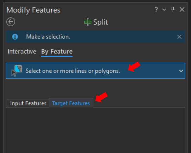
Task: Open the Input Features tab
Action: [x=28, y=103]
